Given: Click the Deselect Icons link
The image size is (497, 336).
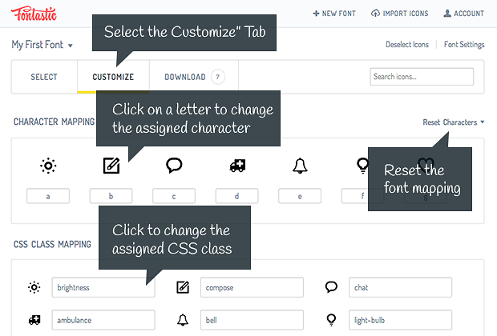Looking at the screenshot, I should click(x=407, y=45).
